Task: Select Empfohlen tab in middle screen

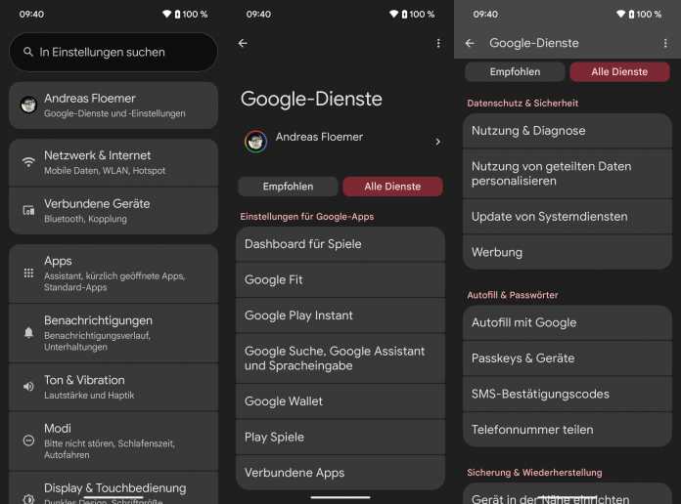Action: (x=288, y=187)
